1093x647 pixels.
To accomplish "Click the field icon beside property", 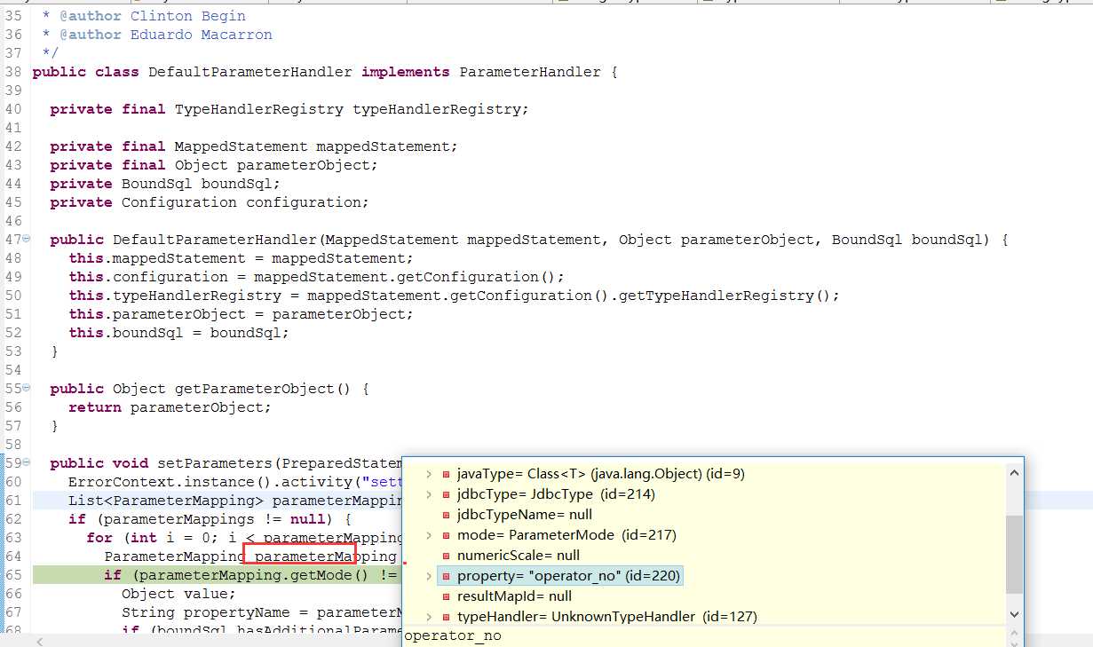I will tap(447, 576).
